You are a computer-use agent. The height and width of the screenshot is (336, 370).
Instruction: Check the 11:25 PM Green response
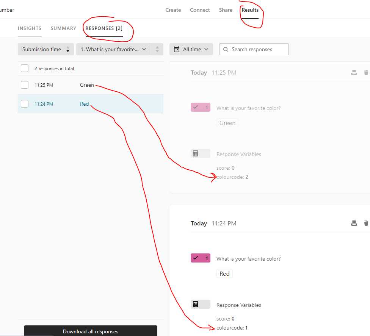tap(25, 85)
